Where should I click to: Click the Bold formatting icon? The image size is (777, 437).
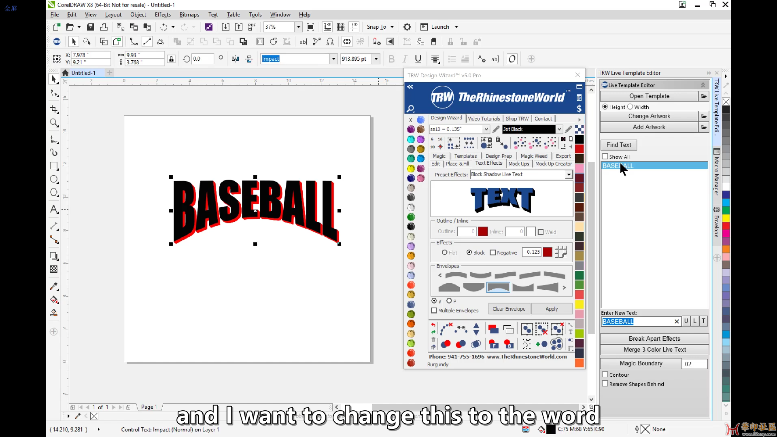[x=391, y=59]
